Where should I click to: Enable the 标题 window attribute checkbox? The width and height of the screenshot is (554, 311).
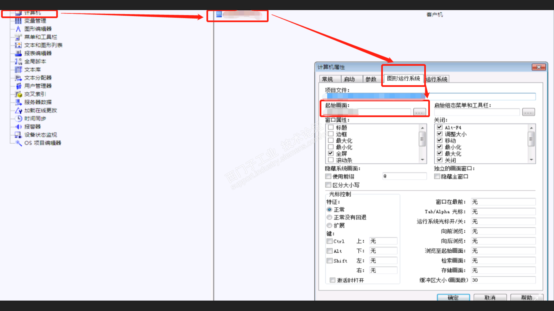pyautogui.click(x=331, y=127)
